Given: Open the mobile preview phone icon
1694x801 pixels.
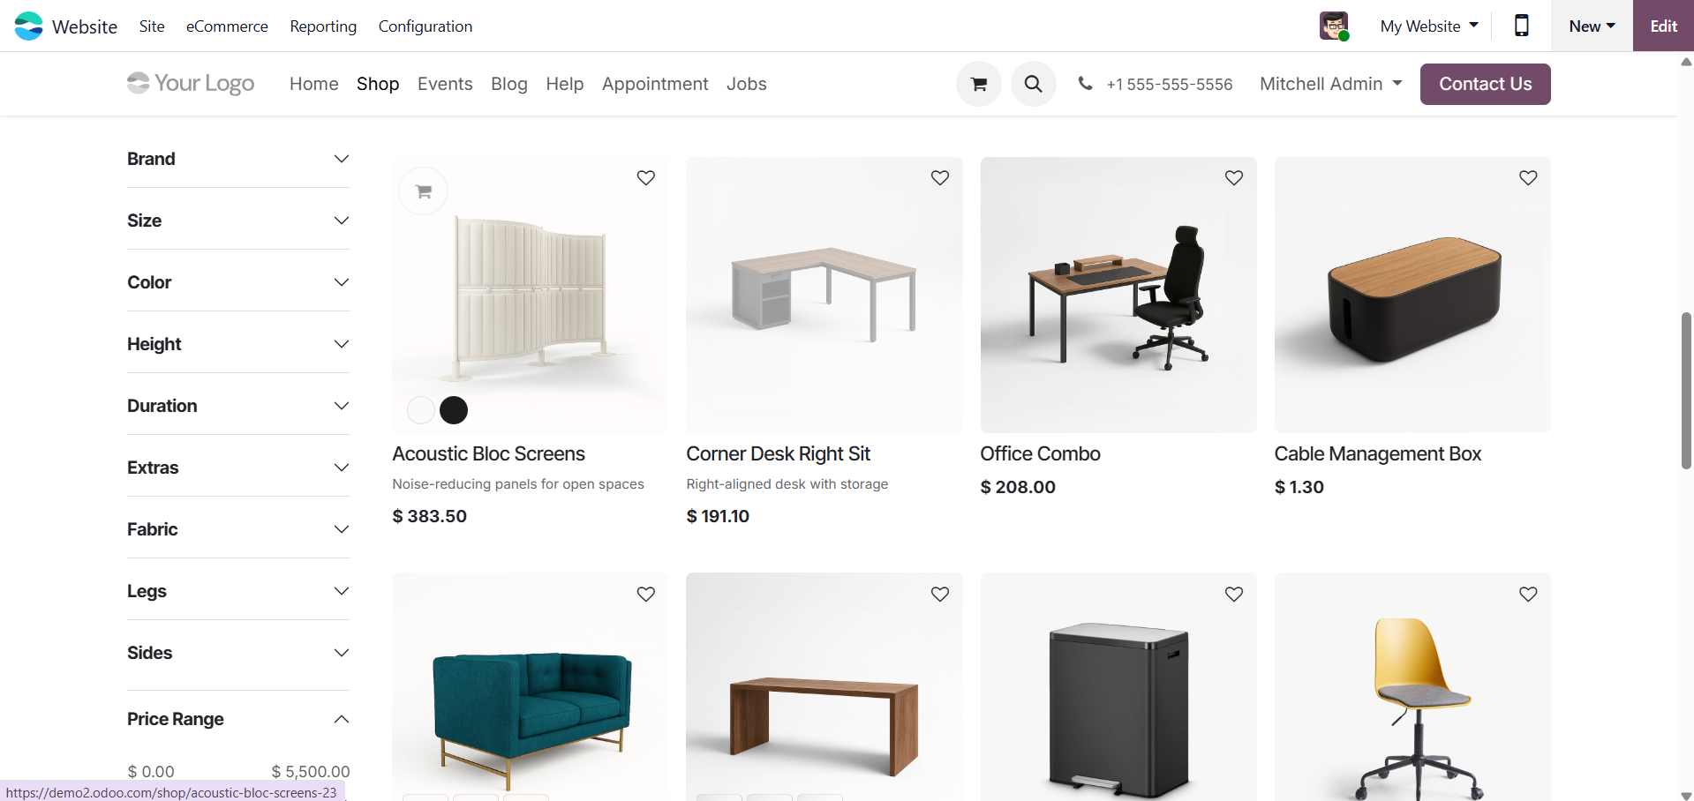Looking at the screenshot, I should tap(1522, 26).
